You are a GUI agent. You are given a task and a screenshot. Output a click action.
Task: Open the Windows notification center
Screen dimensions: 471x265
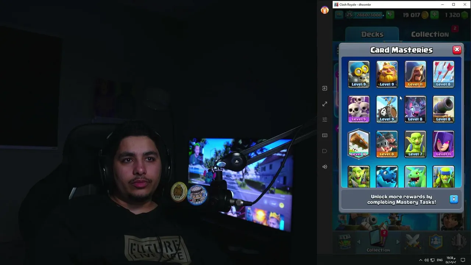463,260
